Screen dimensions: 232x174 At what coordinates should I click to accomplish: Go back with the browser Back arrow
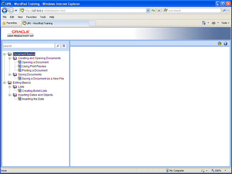pyautogui.click(x=5, y=11)
